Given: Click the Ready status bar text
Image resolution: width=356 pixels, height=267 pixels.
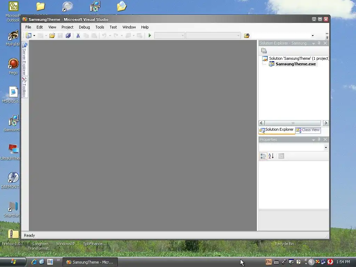Looking at the screenshot, I should 30,235.
